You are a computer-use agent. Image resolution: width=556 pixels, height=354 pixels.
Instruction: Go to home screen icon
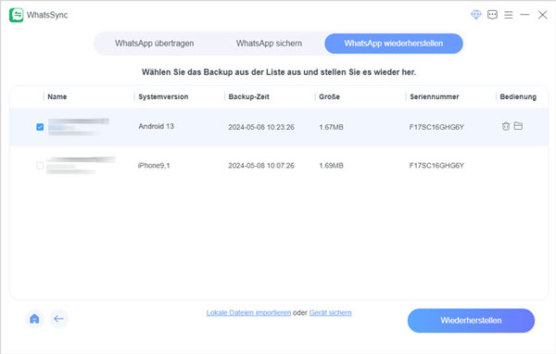(x=34, y=319)
